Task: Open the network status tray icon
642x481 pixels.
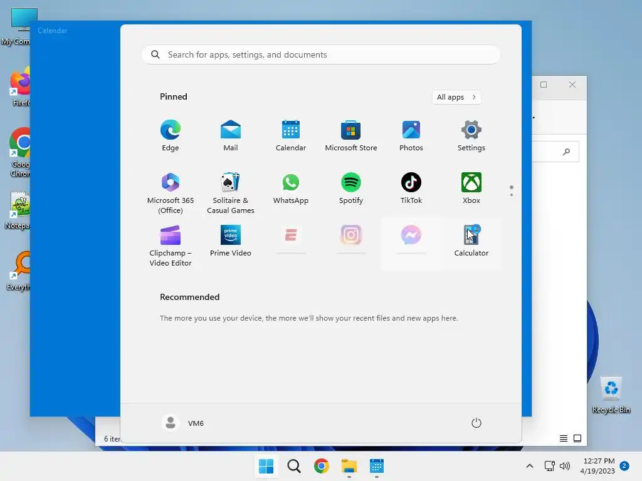Action: (x=549, y=466)
